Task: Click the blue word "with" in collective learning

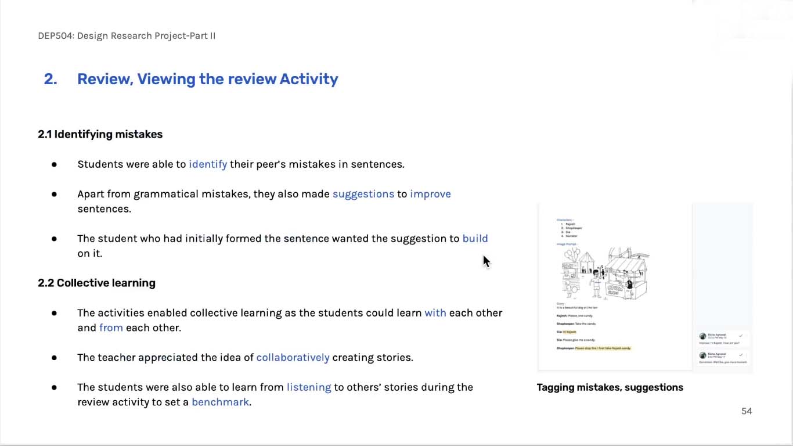Action: pyautogui.click(x=435, y=313)
